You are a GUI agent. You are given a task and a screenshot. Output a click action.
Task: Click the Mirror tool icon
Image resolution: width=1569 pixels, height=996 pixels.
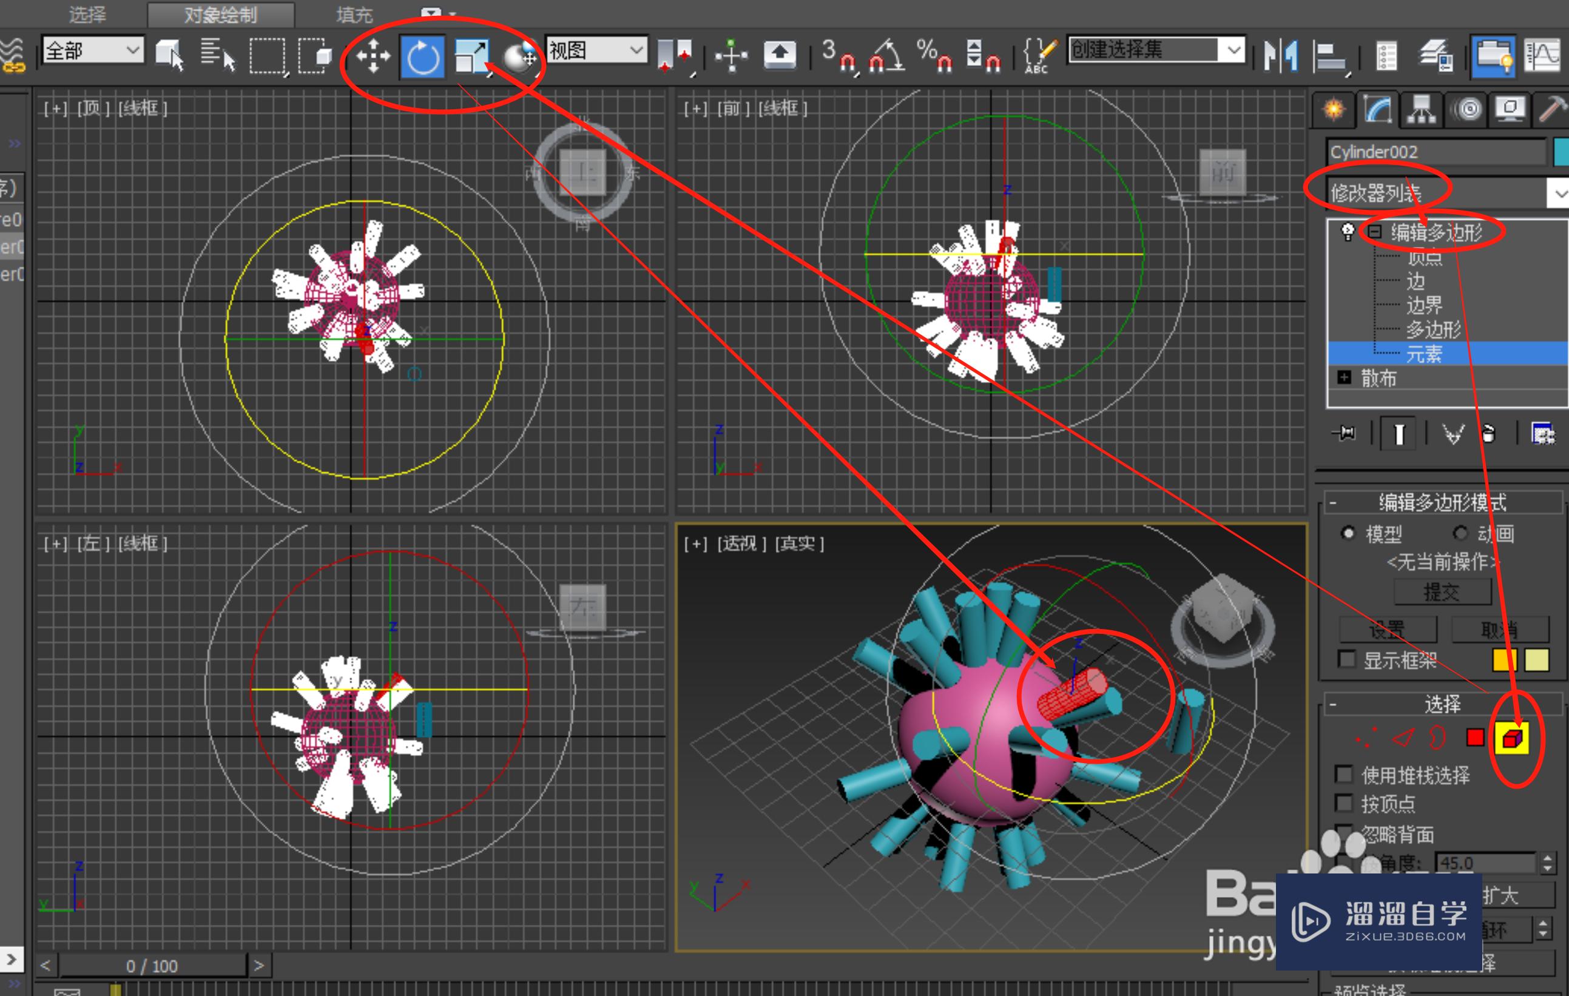coord(1281,56)
